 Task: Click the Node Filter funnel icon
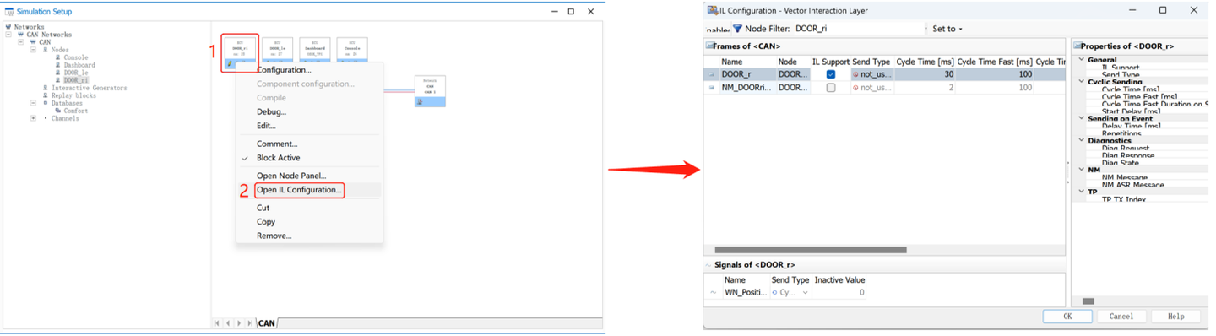pos(737,29)
